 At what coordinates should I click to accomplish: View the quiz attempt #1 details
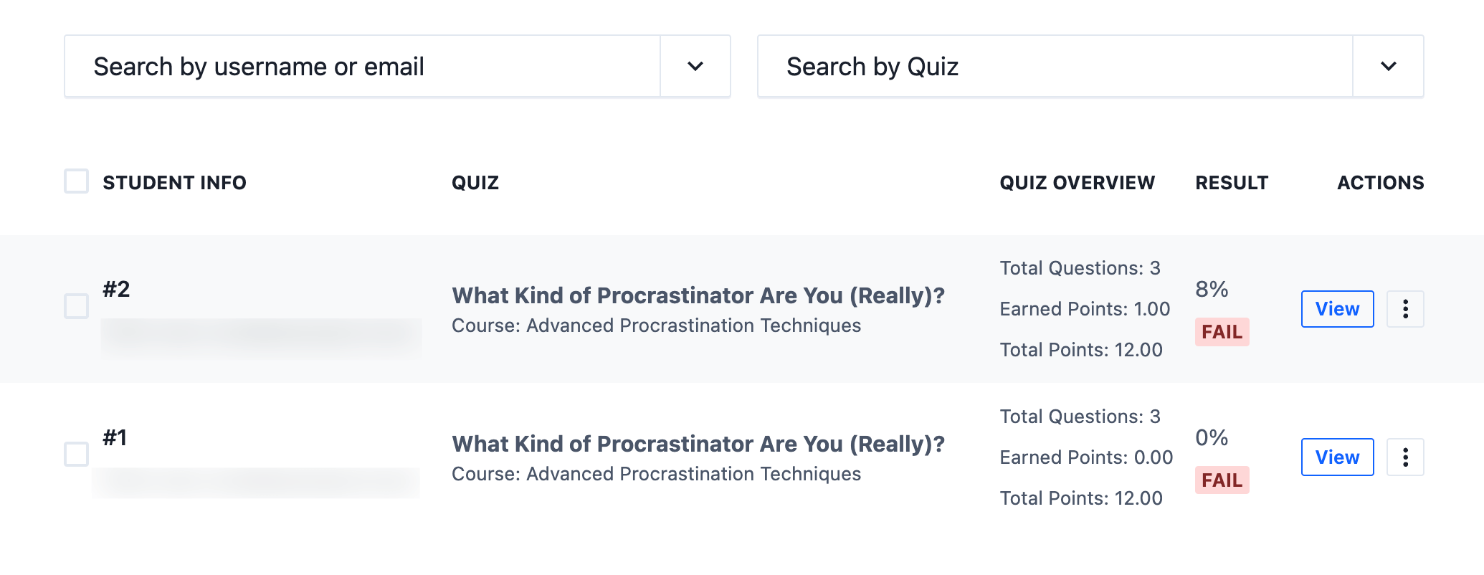pos(1337,457)
